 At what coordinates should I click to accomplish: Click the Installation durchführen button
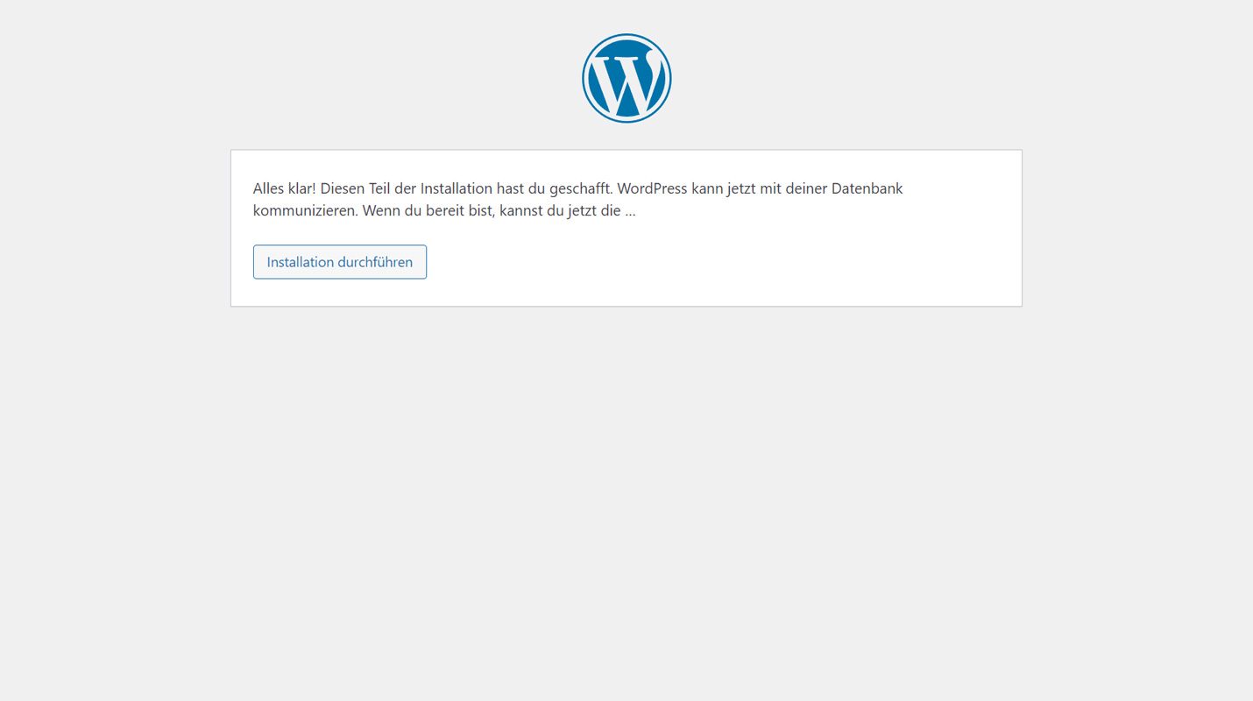pyautogui.click(x=340, y=262)
